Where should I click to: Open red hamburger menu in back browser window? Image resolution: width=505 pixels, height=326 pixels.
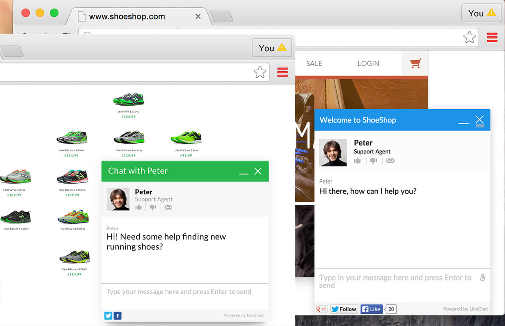click(x=492, y=37)
